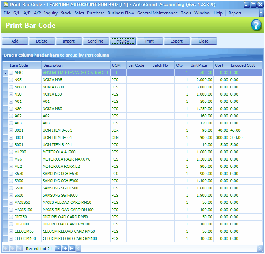Expand the B001 CTN row
Viewport: 265px width, 254px height.
point(11,138)
